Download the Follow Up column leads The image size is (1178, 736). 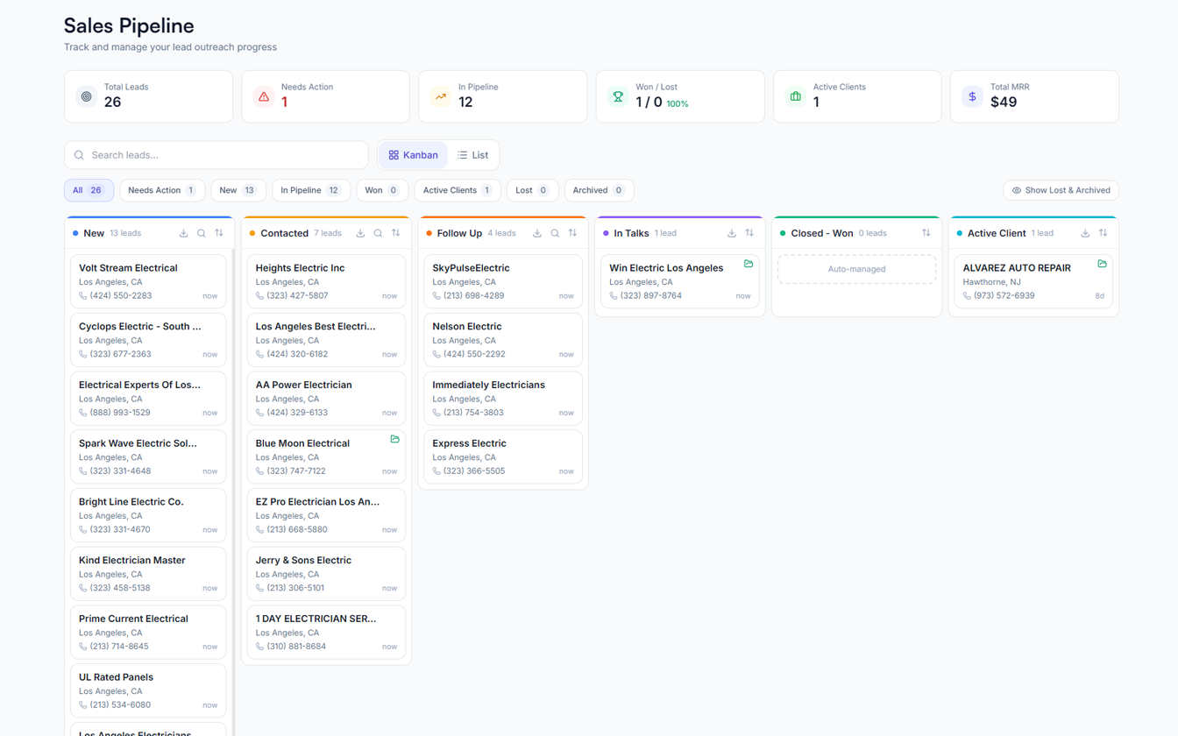pos(537,233)
